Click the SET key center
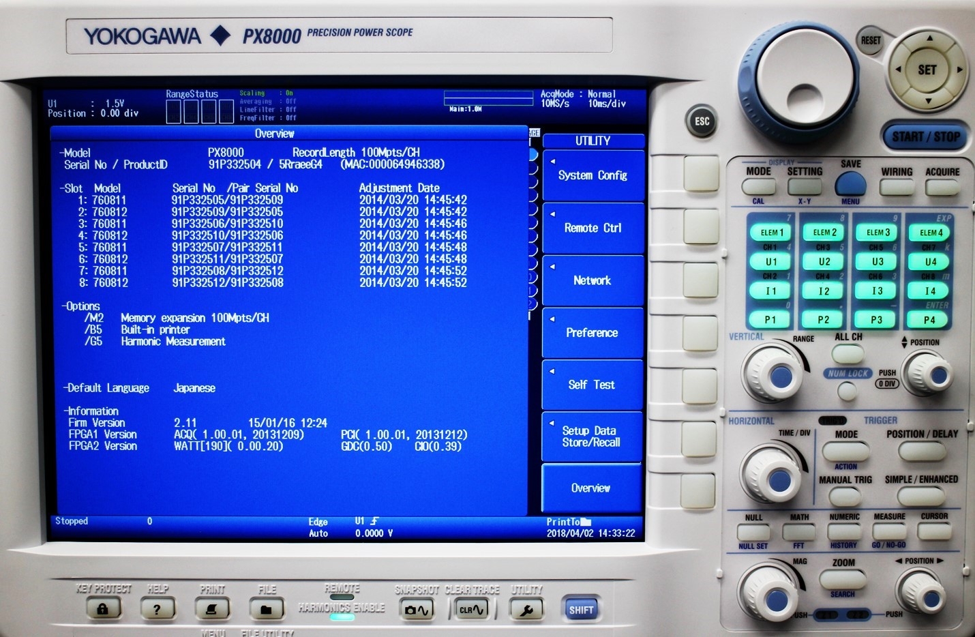This screenshot has height=637, width=975. tap(927, 70)
